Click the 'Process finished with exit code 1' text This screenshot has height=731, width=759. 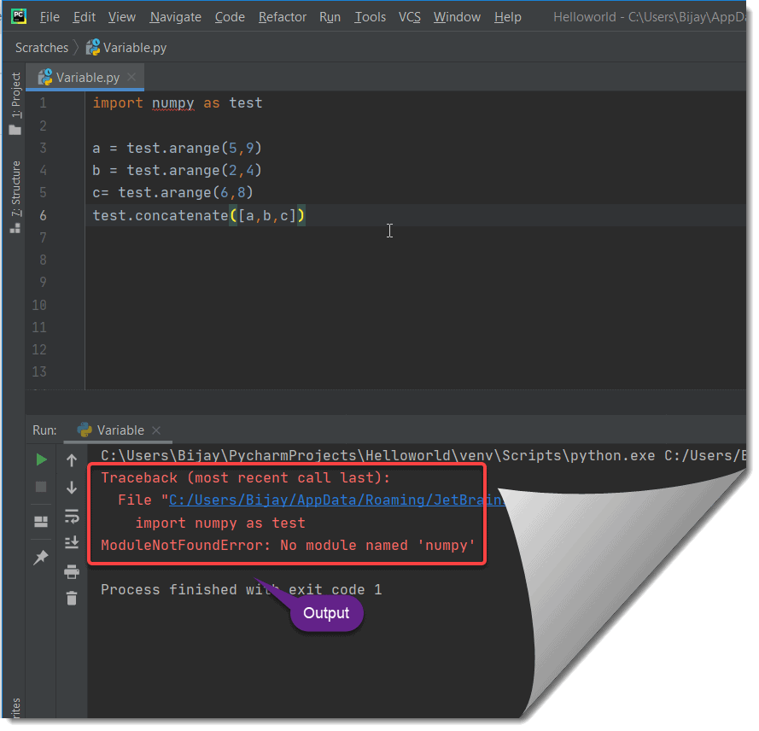coord(241,589)
